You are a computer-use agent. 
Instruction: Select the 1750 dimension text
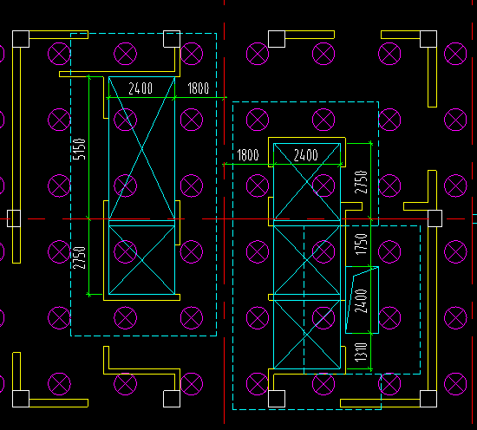click(x=361, y=244)
